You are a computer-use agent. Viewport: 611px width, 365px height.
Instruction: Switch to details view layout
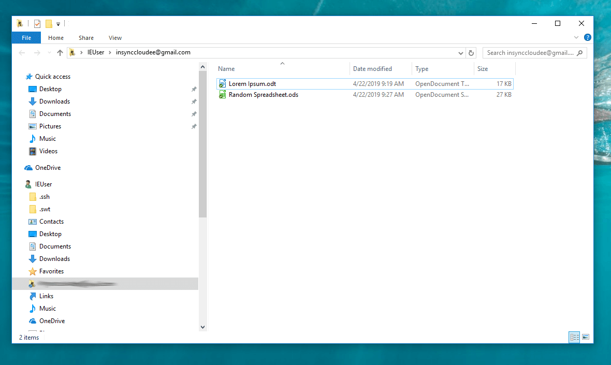point(574,337)
